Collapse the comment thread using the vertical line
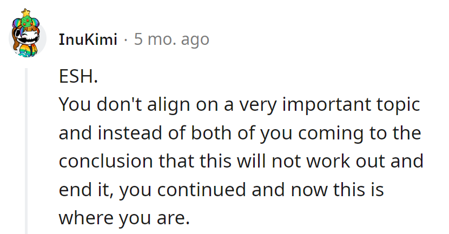This screenshot has height=234, width=449. pyautogui.click(x=26, y=151)
